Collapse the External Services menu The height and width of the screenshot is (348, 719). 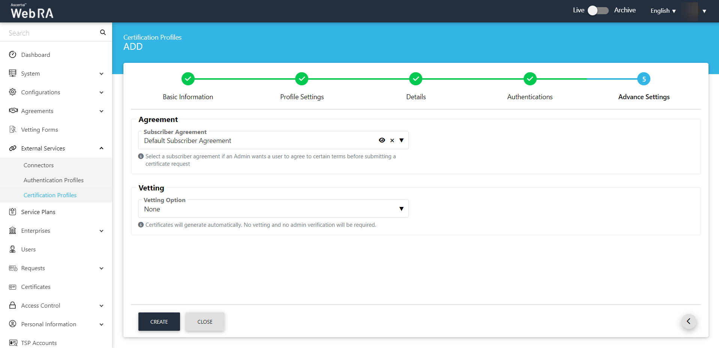101,148
